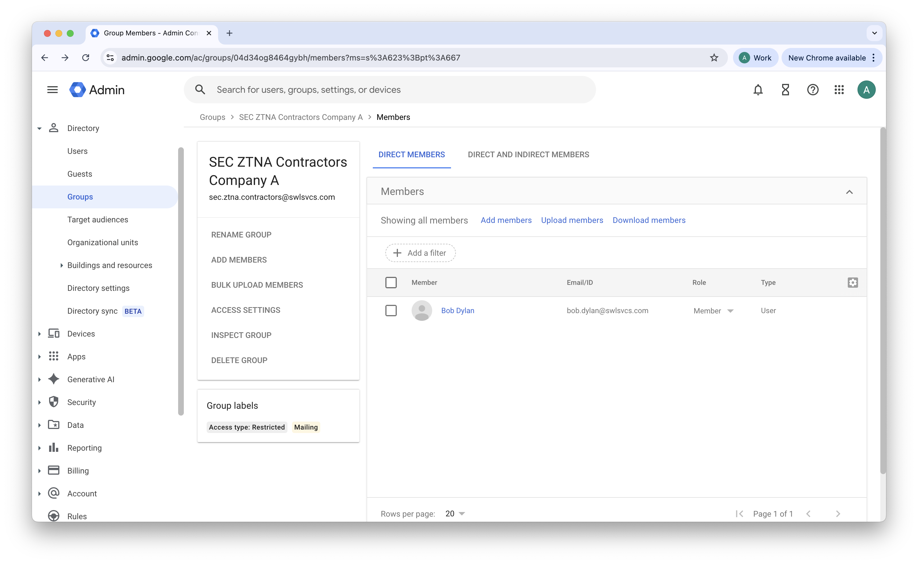Open the Google apps grid icon
The width and height of the screenshot is (918, 564).
(839, 90)
